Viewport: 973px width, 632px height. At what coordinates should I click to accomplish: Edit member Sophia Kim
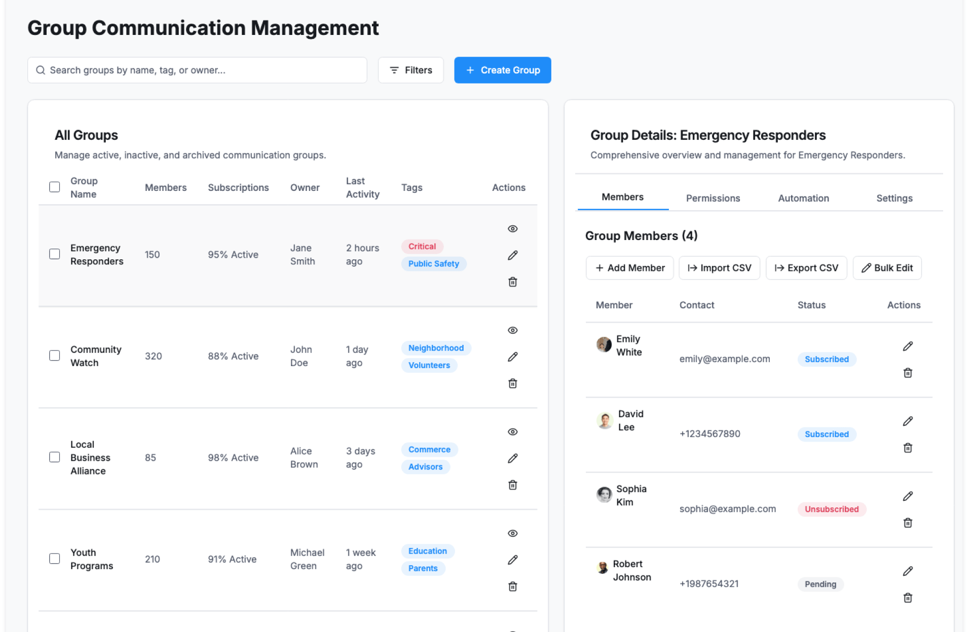click(x=907, y=496)
